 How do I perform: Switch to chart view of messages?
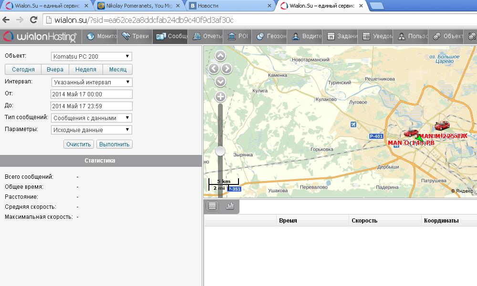[230, 206]
